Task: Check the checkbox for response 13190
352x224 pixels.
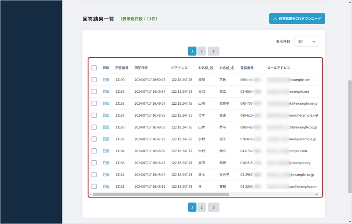Action: pyautogui.click(x=94, y=80)
